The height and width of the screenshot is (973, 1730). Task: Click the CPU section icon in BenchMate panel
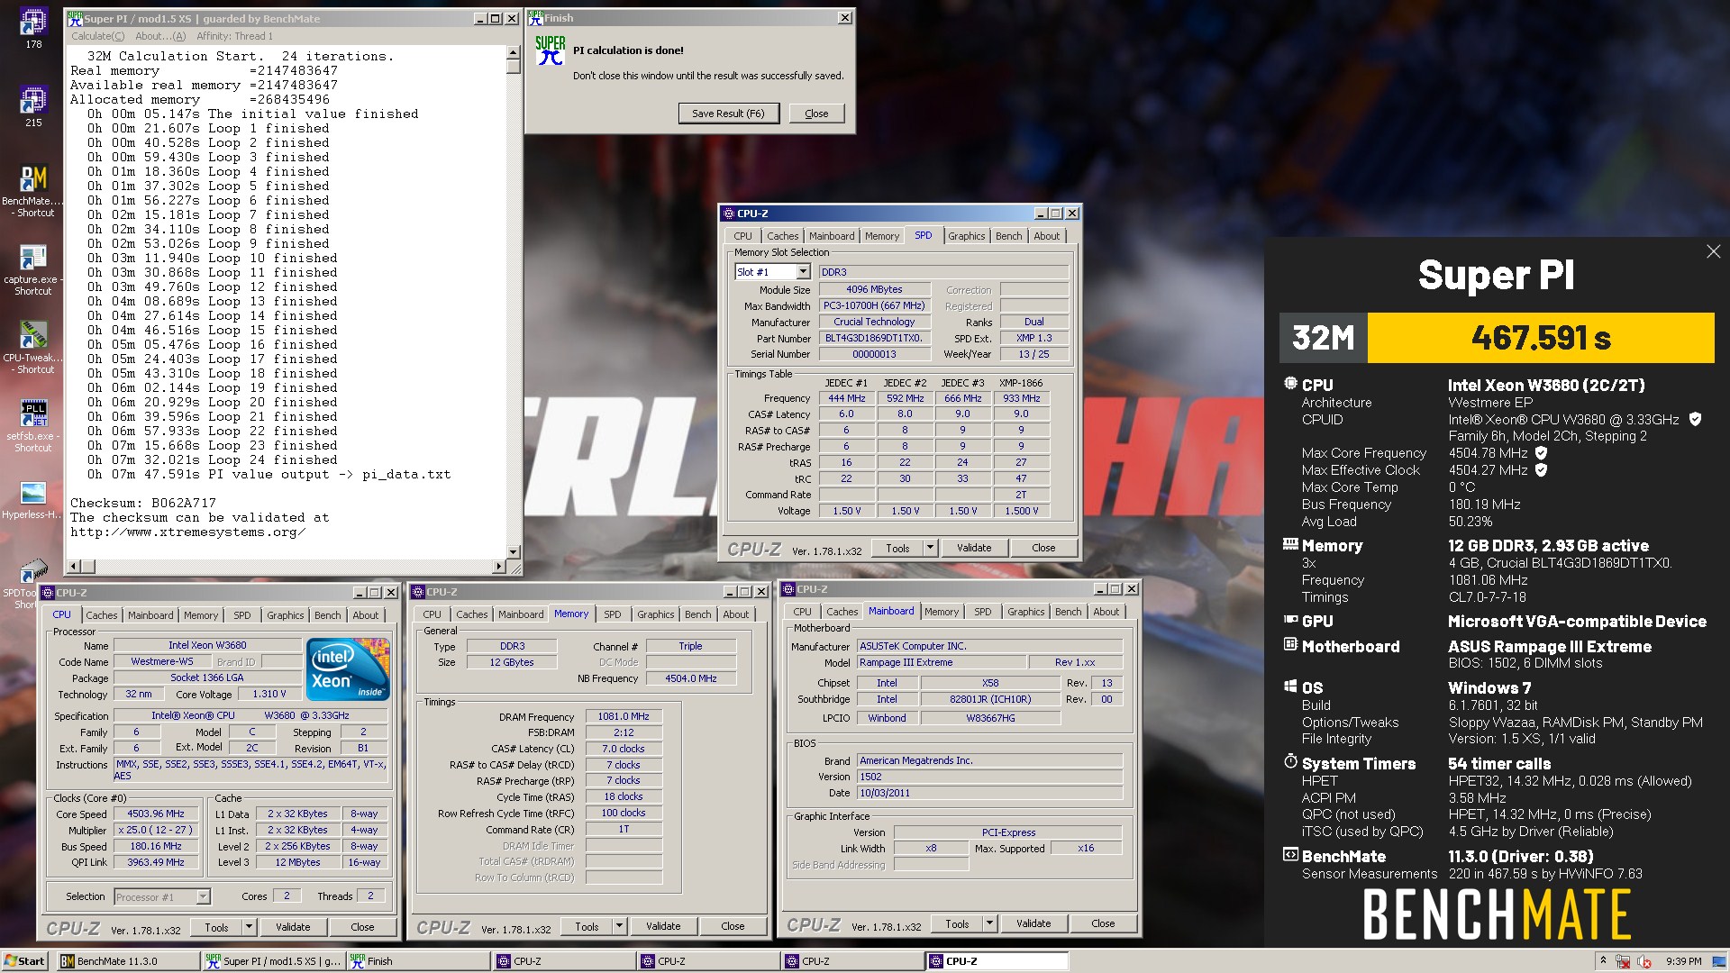point(1290,384)
